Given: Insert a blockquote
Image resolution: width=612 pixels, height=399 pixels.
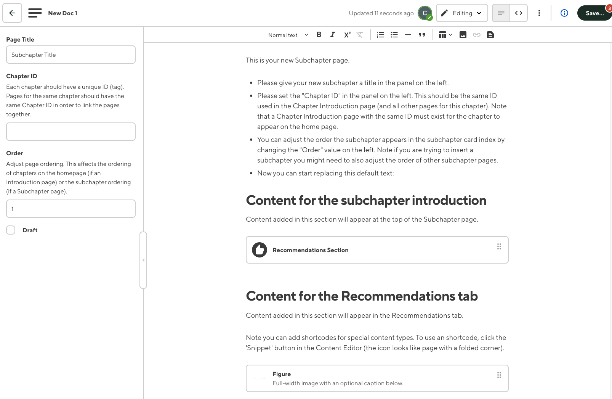Looking at the screenshot, I should coord(421,35).
